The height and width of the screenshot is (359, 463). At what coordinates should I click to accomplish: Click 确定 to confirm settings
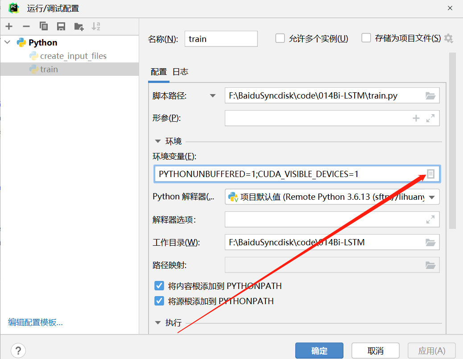(x=319, y=351)
